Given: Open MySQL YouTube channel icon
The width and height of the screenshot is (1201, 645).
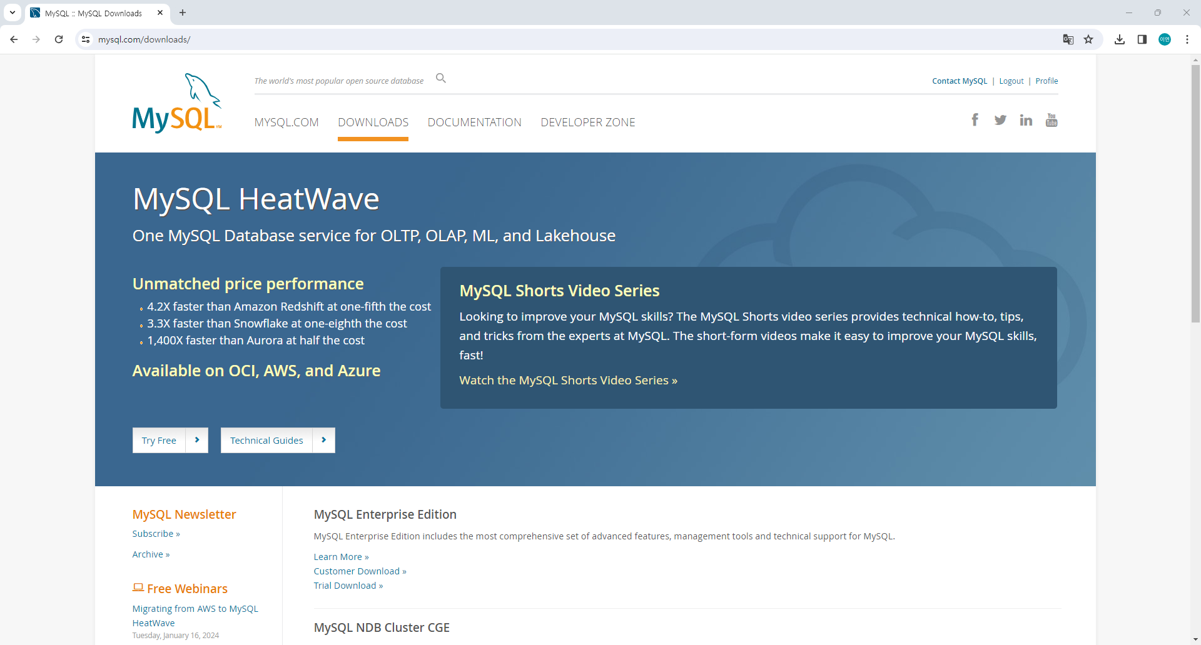Looking at the screenshot, I should click(x=1052, y=120).
